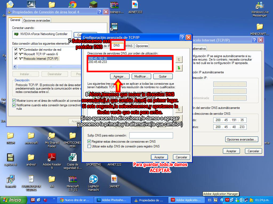
Task: Toggle Notificarme cuando esta conexión checkbox
Action: (14, 105)
